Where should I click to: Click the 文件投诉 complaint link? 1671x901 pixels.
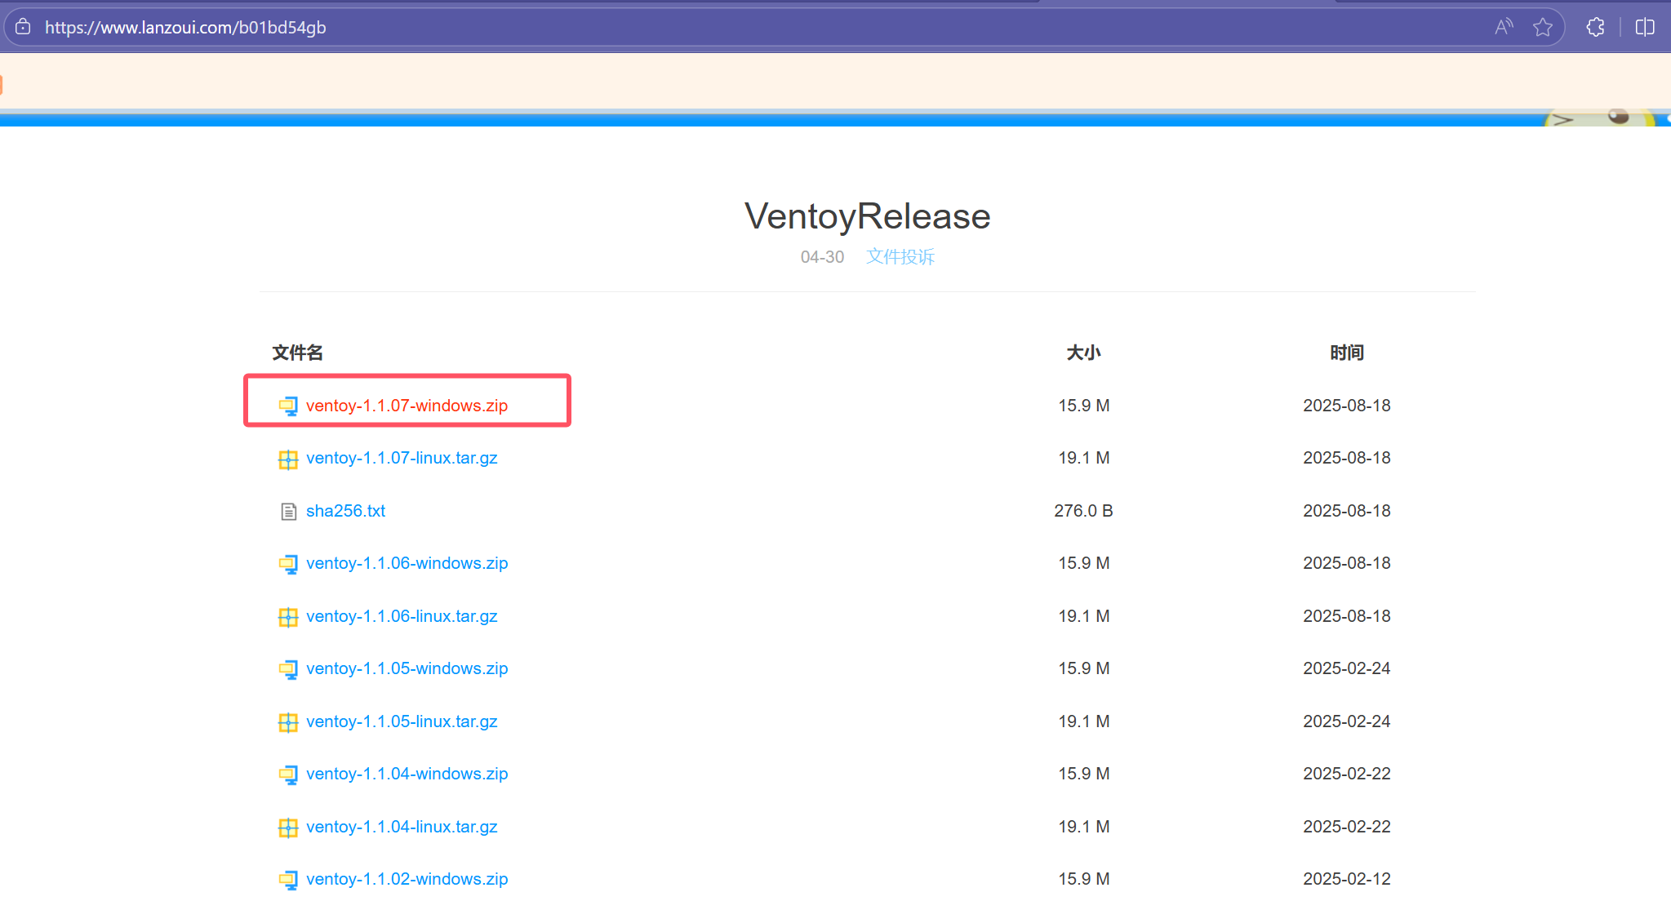[x=900, y=257]
